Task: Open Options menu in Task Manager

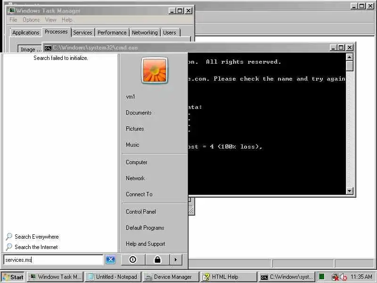Action: pyautogui.click(x=31, y=20)
